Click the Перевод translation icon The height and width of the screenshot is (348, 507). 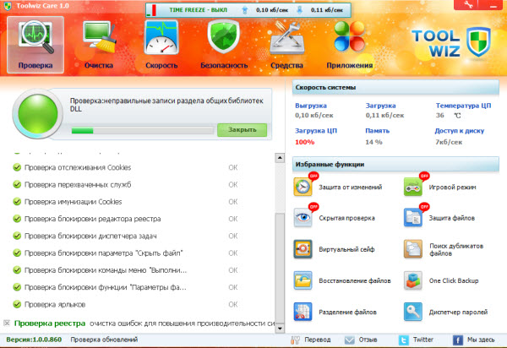pyautogui.click(x=295, y=340)
